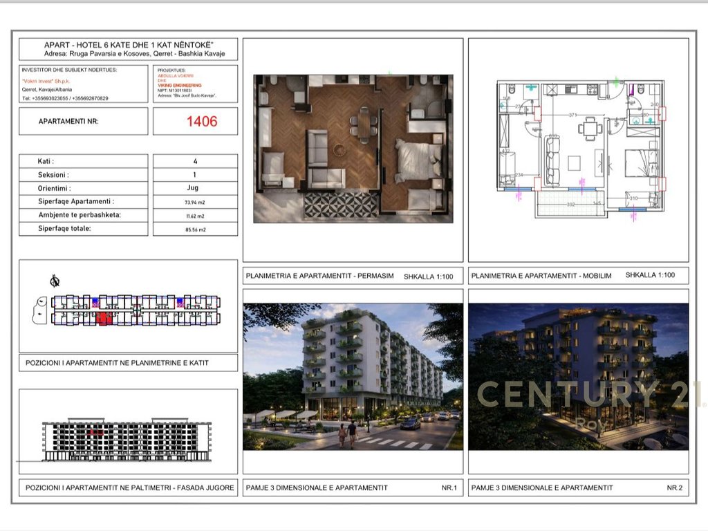Click the north arrow compass symbol

coord(55,281)
